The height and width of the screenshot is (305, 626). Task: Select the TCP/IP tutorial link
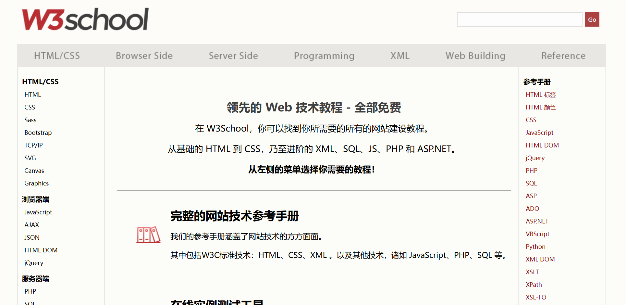pyautogui.click(x=33, y=145)
